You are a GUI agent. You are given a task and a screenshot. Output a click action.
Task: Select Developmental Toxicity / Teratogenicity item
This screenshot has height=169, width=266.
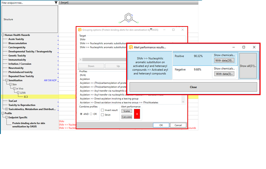[30, 51]
